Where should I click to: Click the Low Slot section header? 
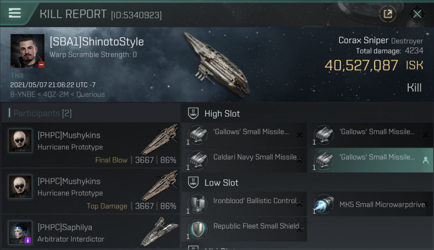(221, 183)
